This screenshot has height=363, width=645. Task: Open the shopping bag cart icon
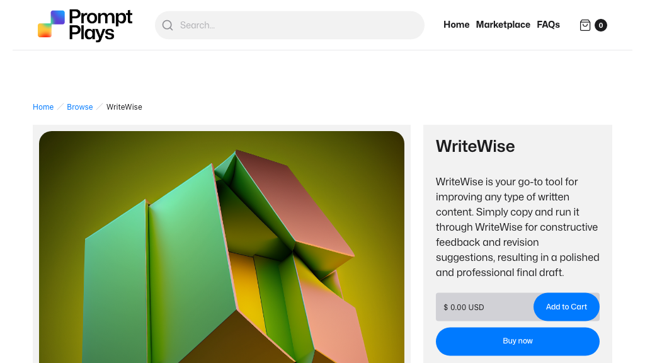click(585, 25)
